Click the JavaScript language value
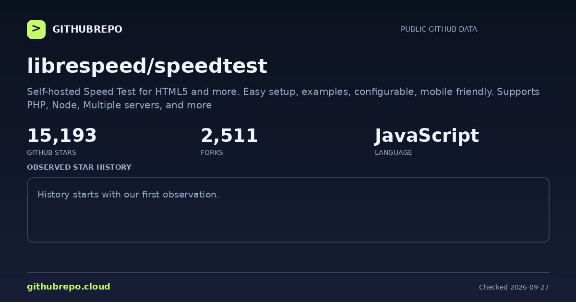The image size is (576, 302). coord(427,136)
